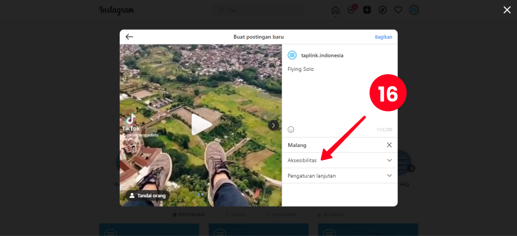Open the emoji picker smiley icon
This screenshot has width=517, height=236.
[x=291, y=130]
